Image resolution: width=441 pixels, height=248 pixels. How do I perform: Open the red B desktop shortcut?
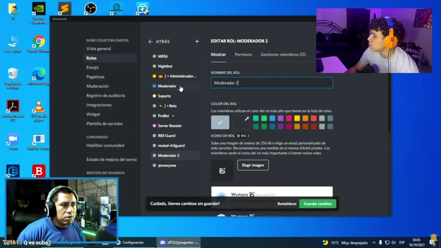point(39,171)
